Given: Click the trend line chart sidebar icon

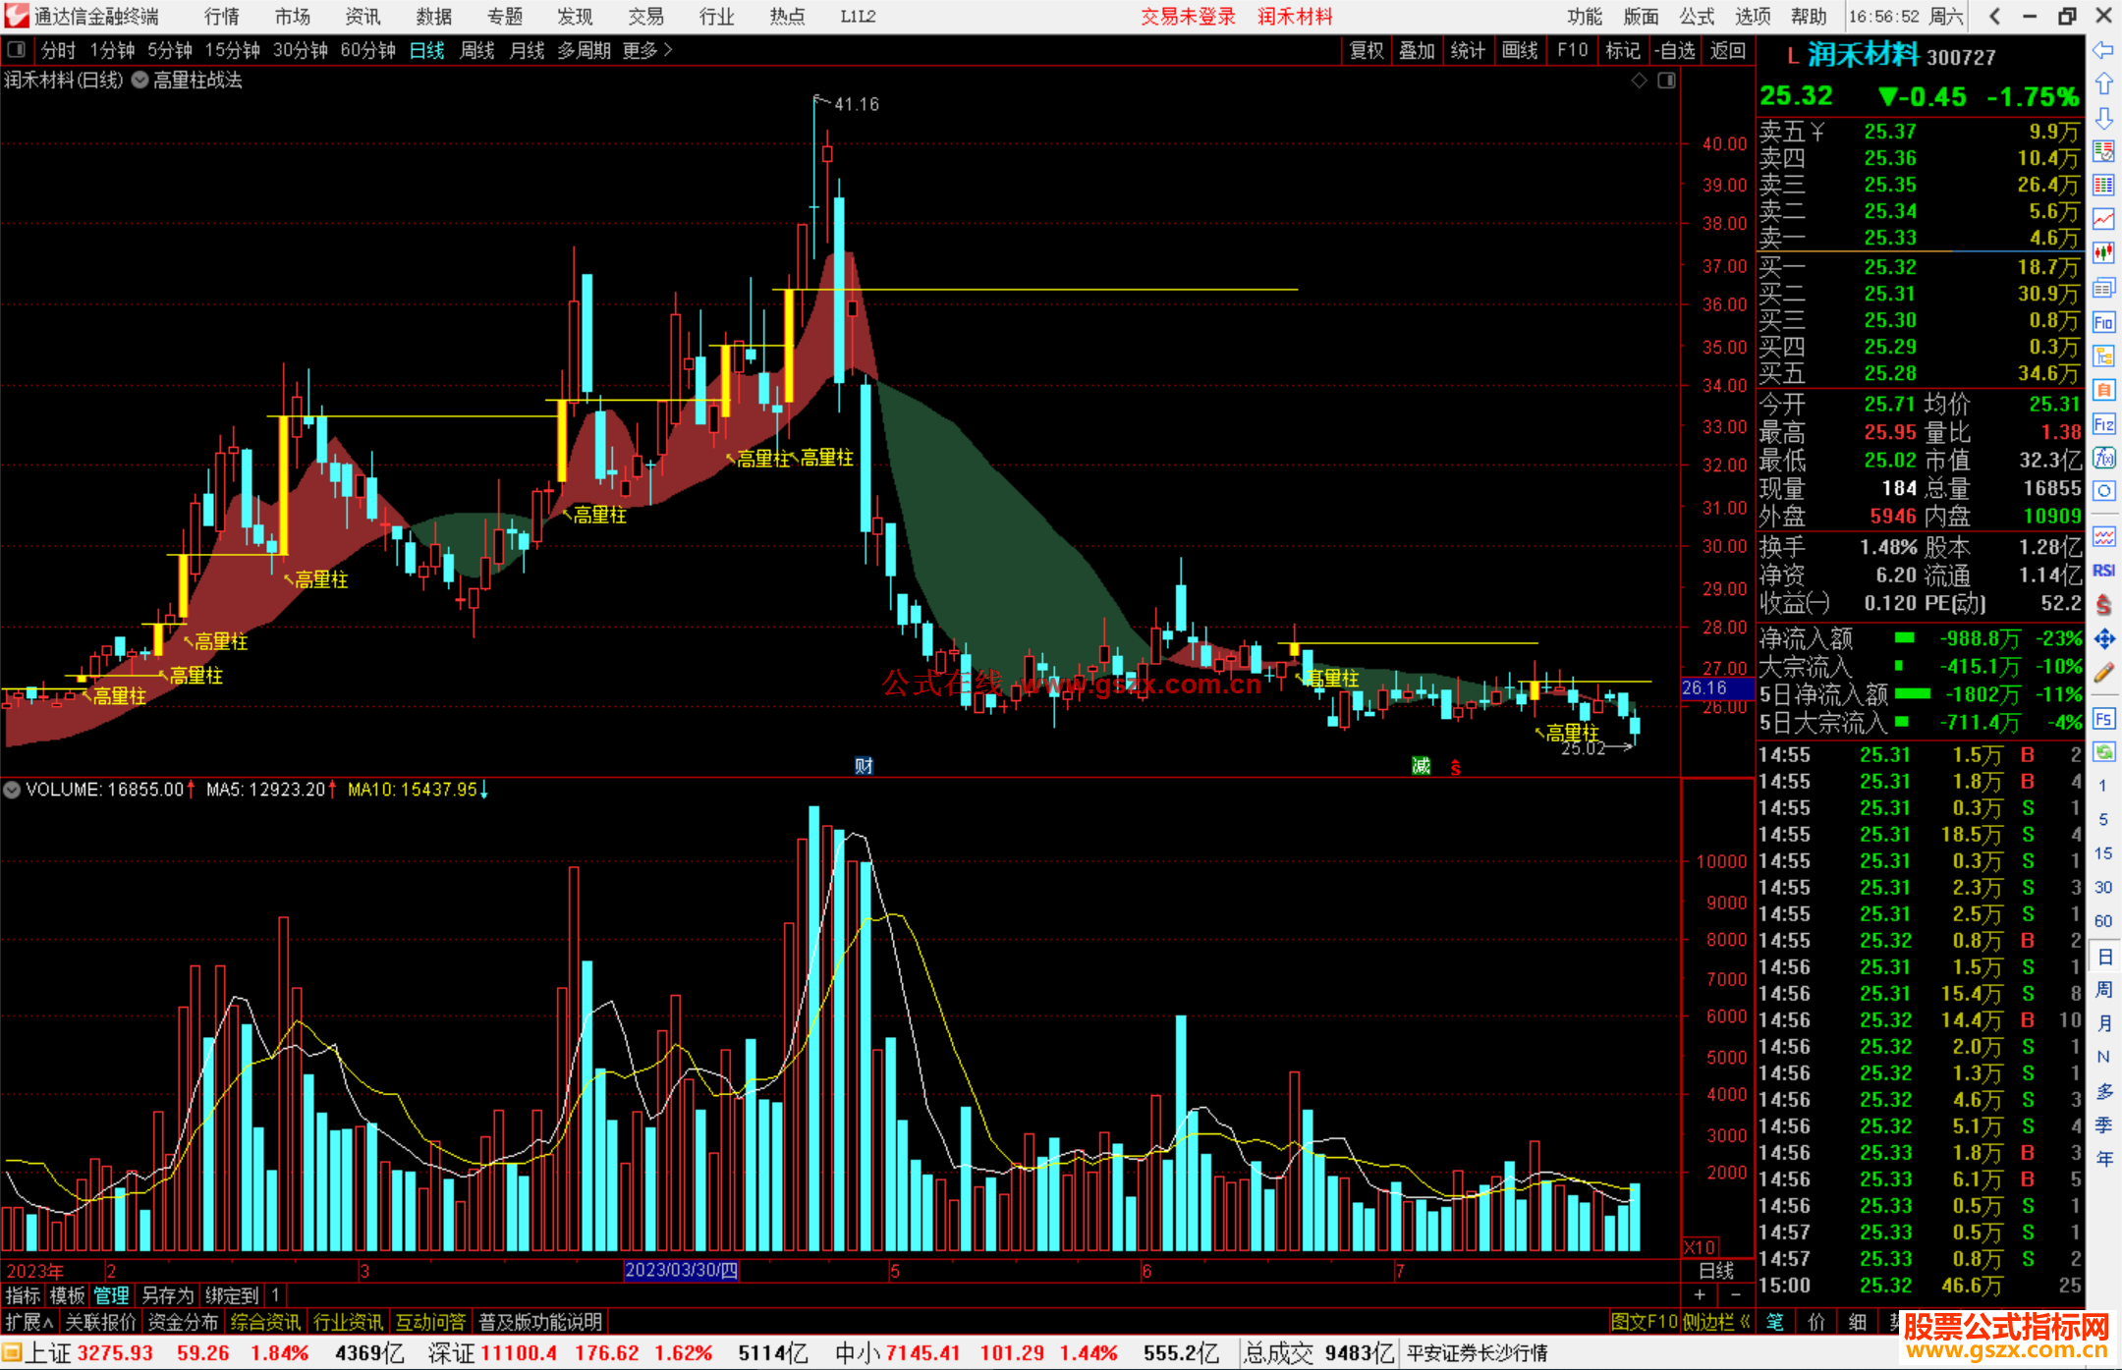Looking at the screenshot, I should point(2103,219).
